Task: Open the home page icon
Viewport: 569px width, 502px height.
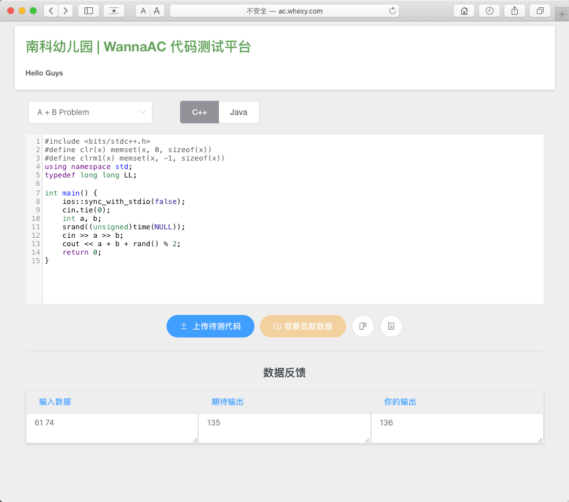Action: coord(464,11)
